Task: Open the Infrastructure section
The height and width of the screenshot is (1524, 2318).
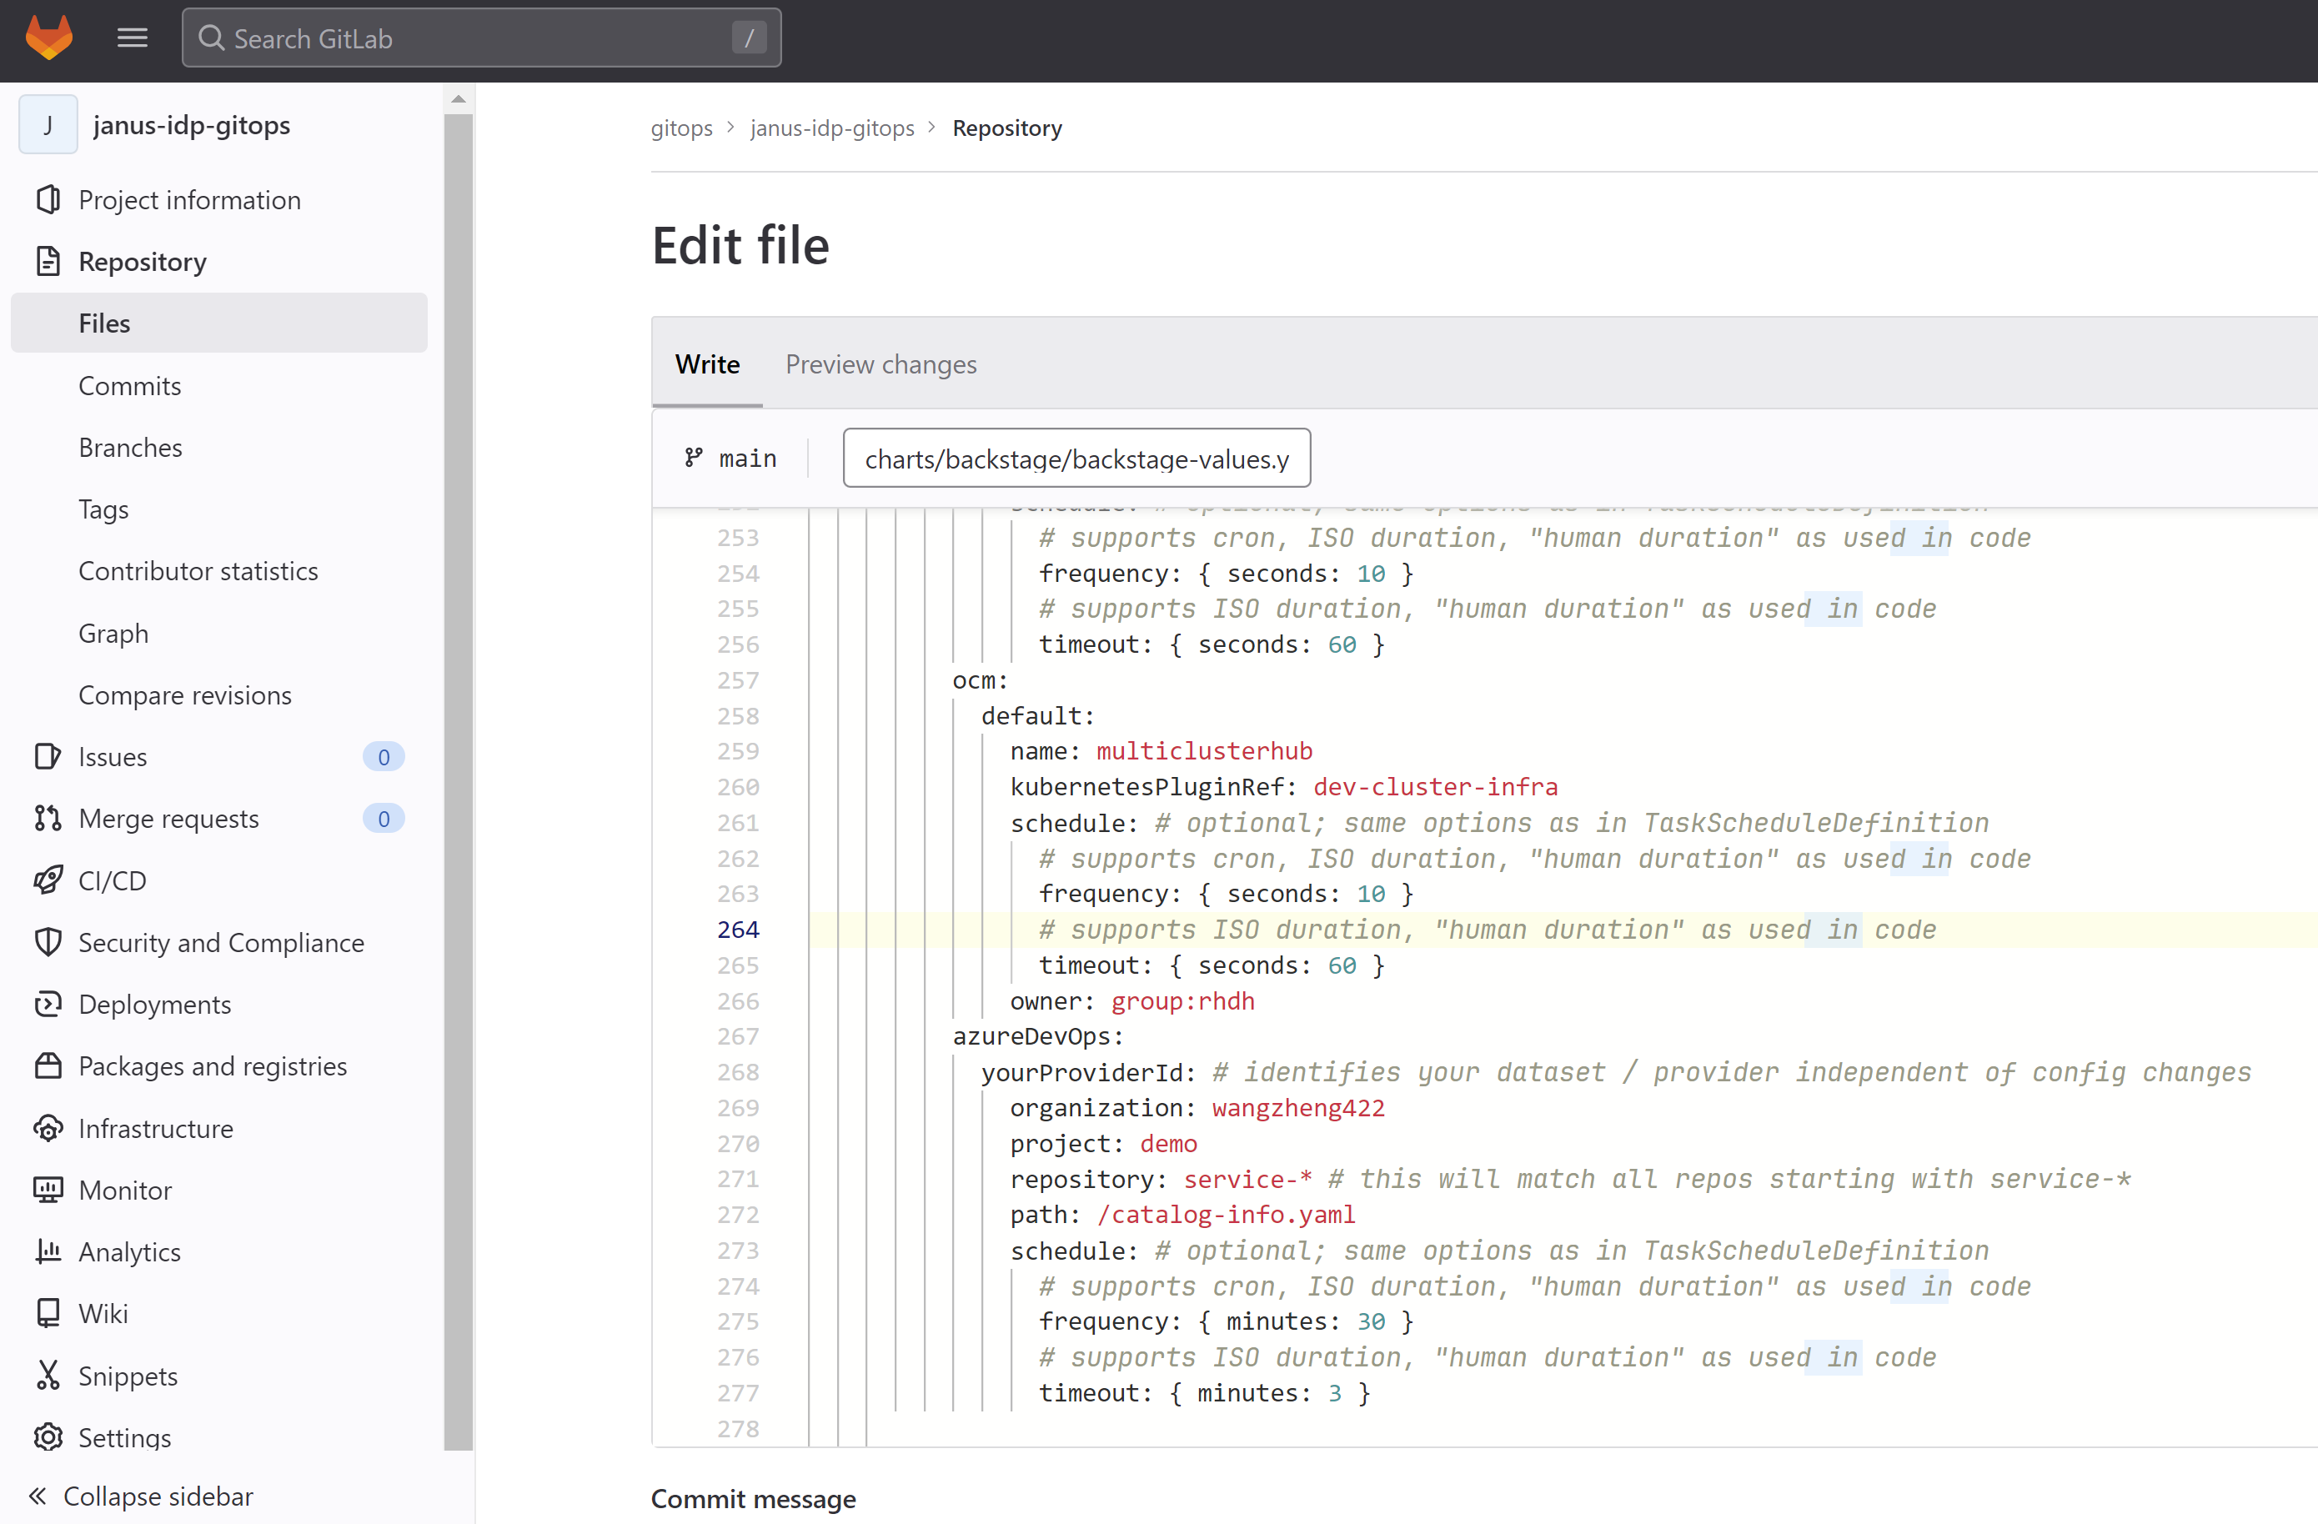Action: [156, 1128]
